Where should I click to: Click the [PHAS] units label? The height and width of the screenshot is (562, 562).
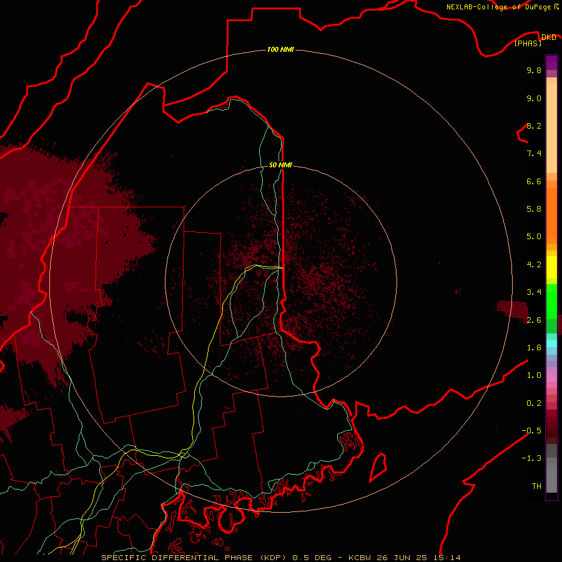point(528,43)
